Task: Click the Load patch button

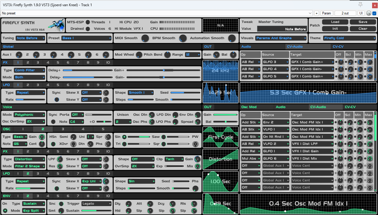Action: tap(335, 22)
